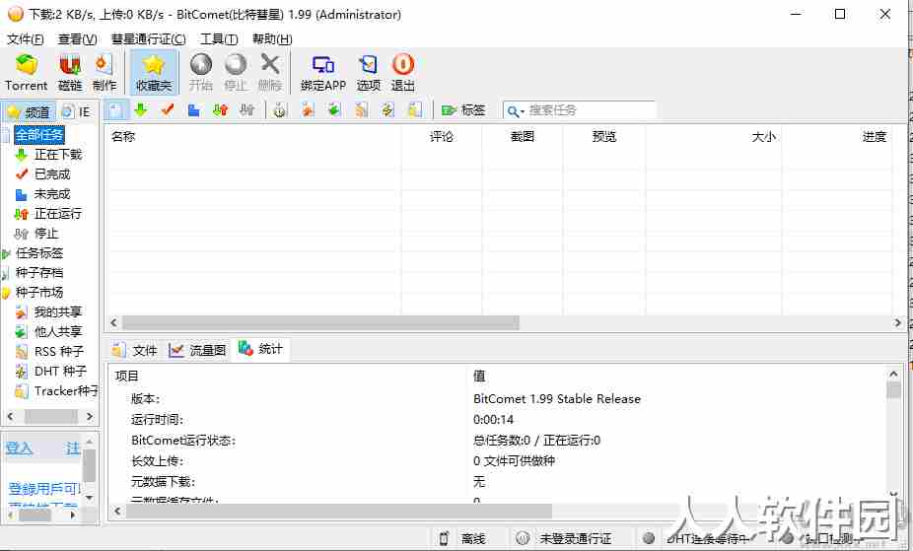The height and width of the screenshot is (551, 913).
Task: Select the all-tasks page icon in filter toolbar
Action: click(x=115, y=110)
